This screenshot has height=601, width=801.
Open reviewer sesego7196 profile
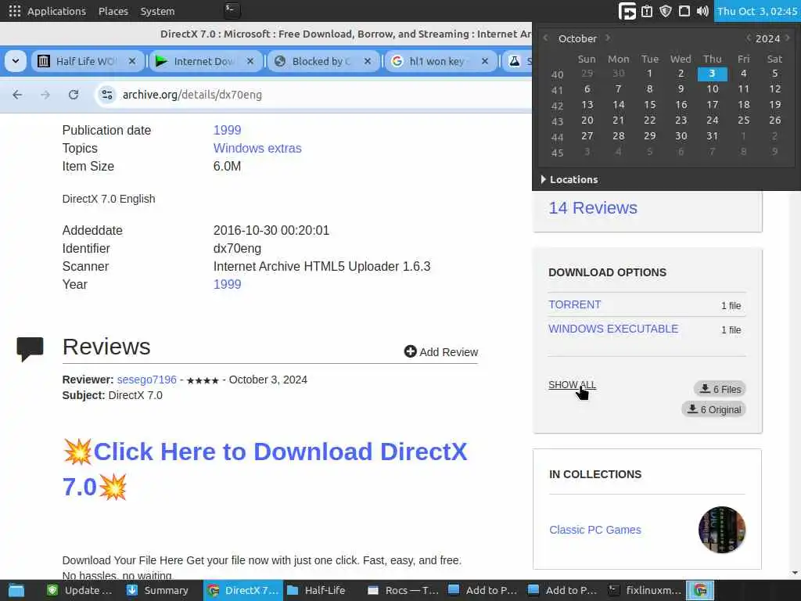(146, 380)
